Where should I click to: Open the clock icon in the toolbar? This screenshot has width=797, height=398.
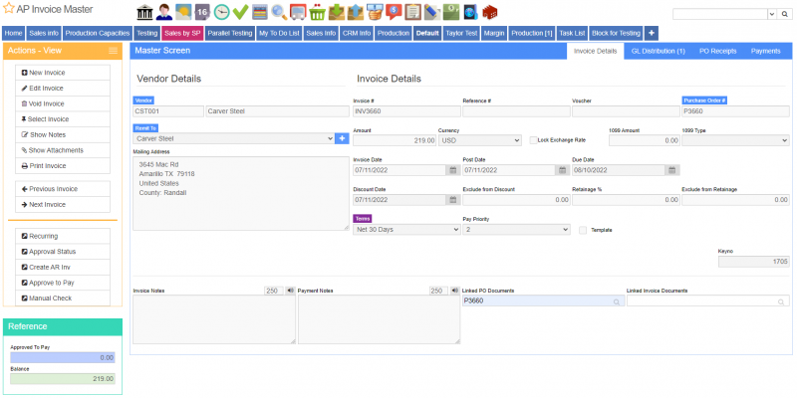tap(221, 12)
